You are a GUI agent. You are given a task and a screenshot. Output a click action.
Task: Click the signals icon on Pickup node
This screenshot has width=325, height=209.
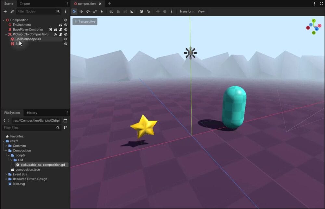(55, 34)
